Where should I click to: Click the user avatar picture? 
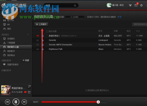point(109,5)
